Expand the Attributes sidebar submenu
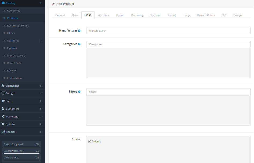 click(41, 40)
